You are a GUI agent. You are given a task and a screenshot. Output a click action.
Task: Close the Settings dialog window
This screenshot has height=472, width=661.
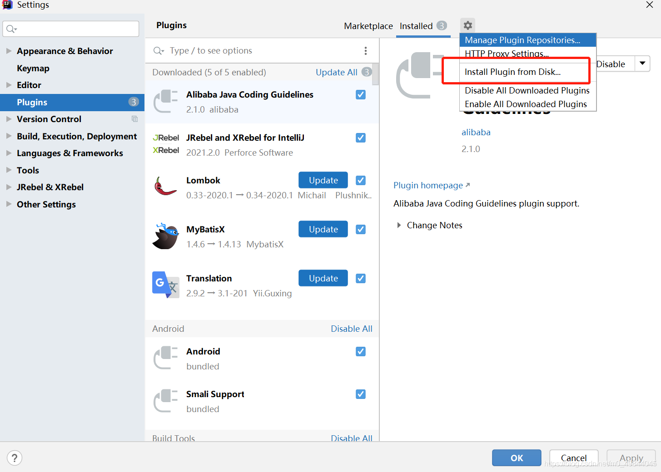click(650, 5)
